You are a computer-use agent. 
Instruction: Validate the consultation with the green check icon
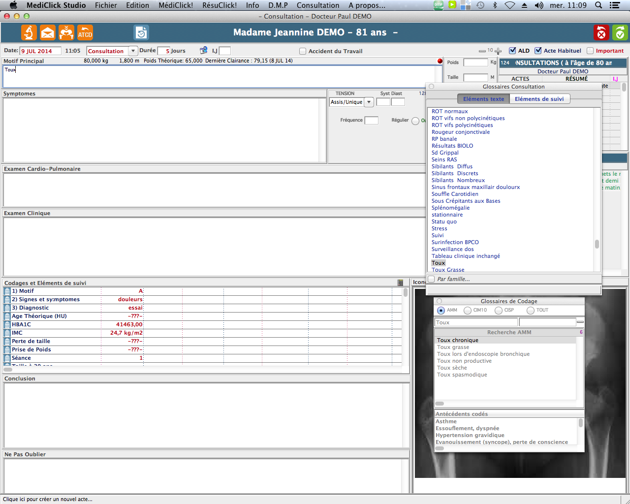pyautogui.click(x=620, y=33)
